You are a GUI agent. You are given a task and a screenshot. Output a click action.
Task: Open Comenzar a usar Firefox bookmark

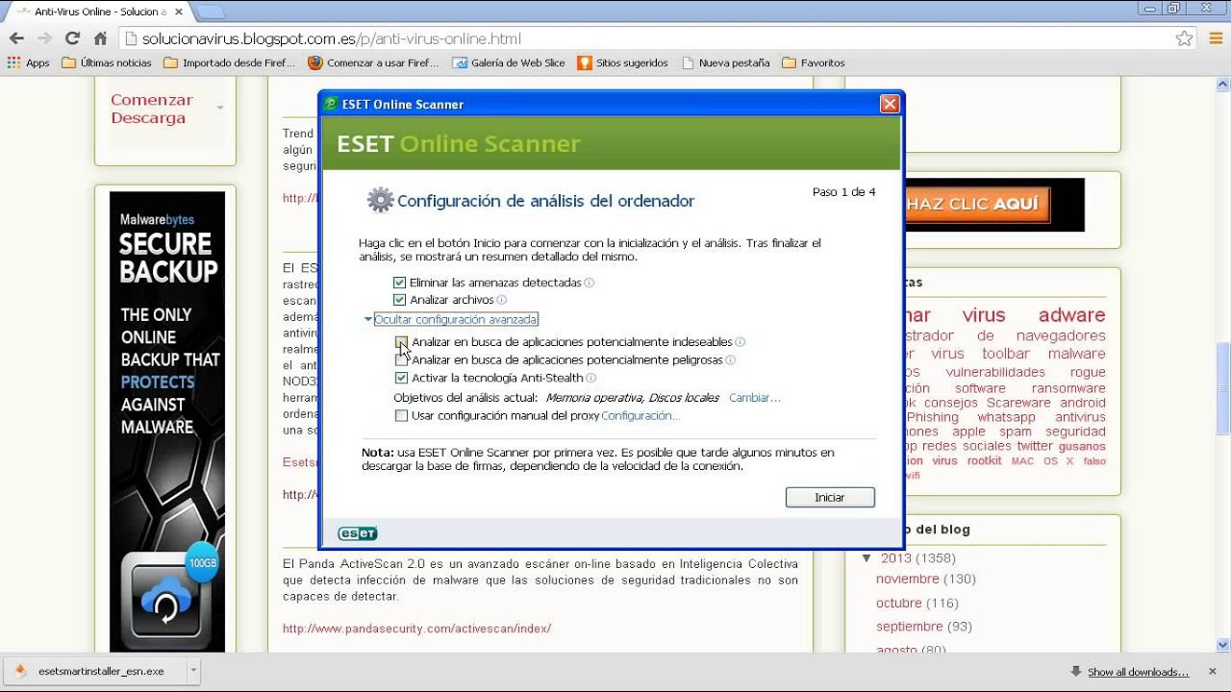pos(373,62)
